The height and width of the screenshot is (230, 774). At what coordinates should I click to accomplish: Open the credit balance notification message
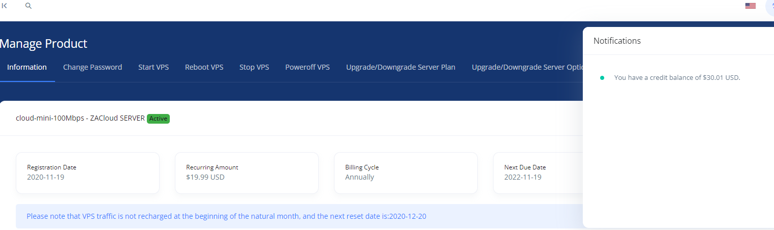pos(677,78)
